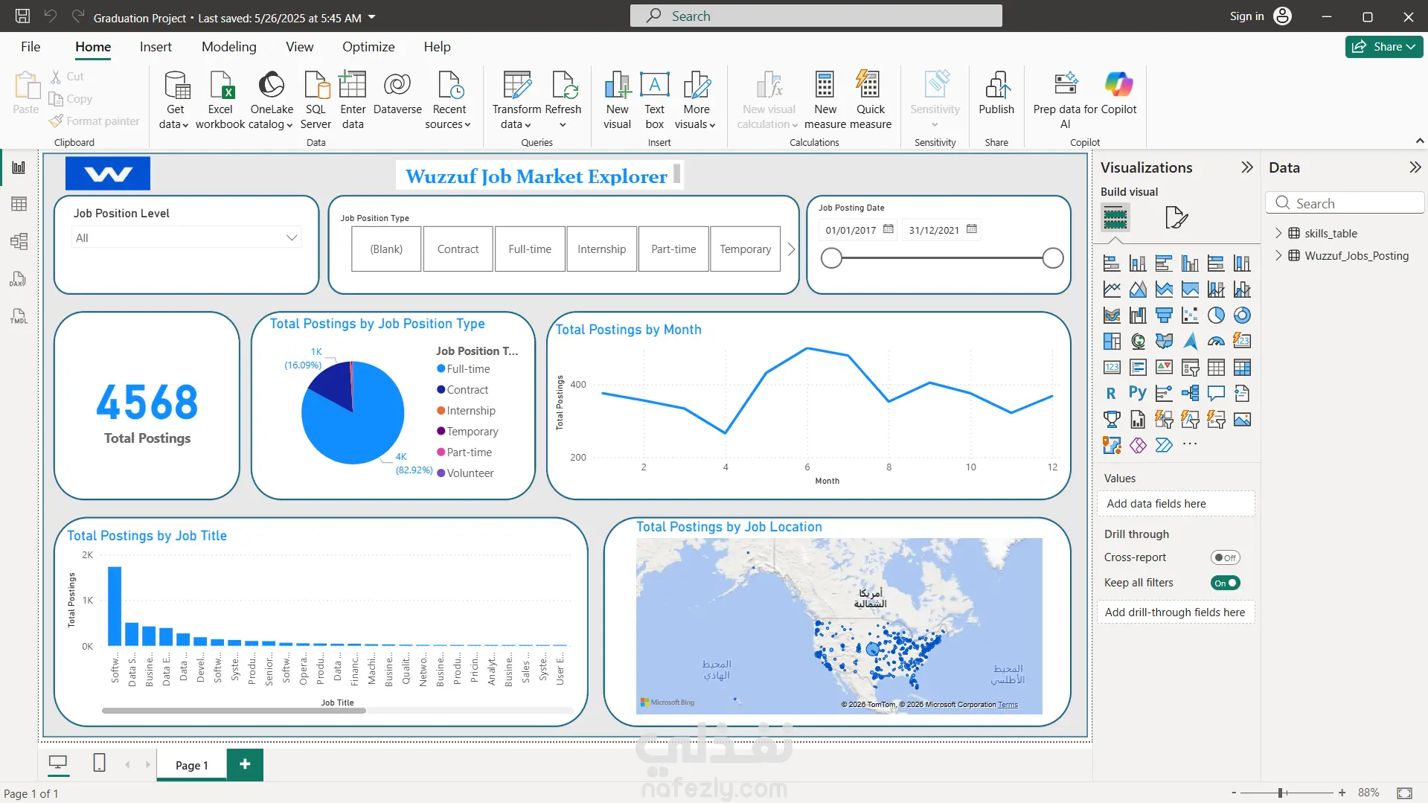Open the file title dropdown arrow

(372, 17)
